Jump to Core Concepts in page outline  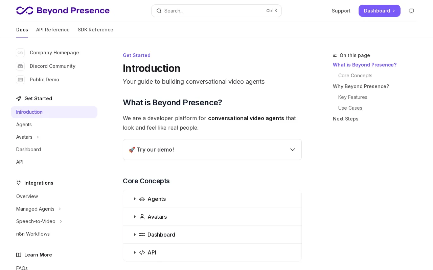tap(355, 76)
